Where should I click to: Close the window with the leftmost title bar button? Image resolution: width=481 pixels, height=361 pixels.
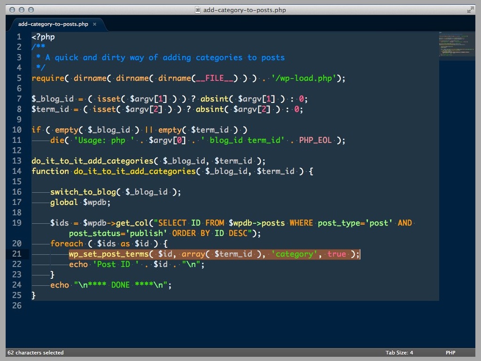click(12, 10)
